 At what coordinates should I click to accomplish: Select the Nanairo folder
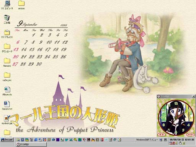pos(7,62)
